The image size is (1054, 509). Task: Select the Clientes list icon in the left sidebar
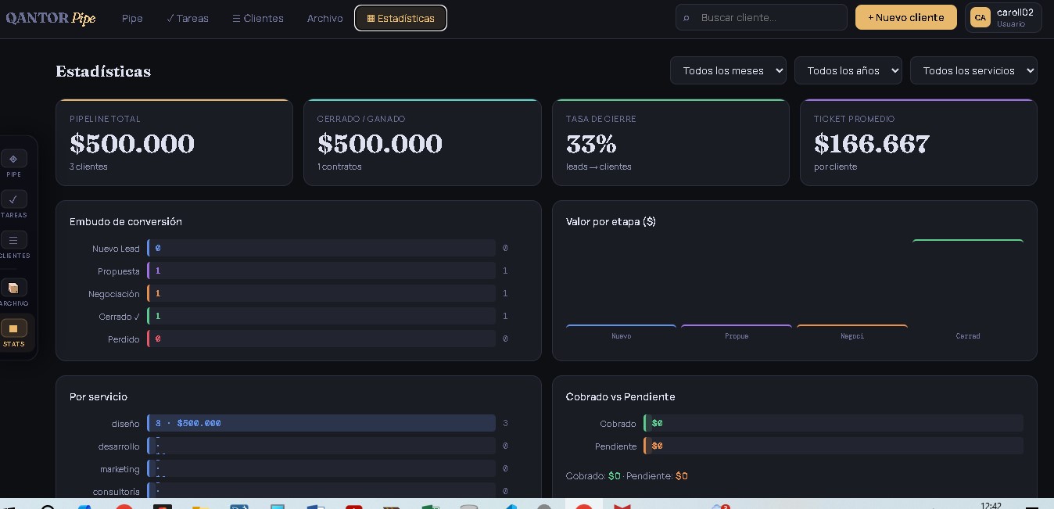click(x=13, y=240)
